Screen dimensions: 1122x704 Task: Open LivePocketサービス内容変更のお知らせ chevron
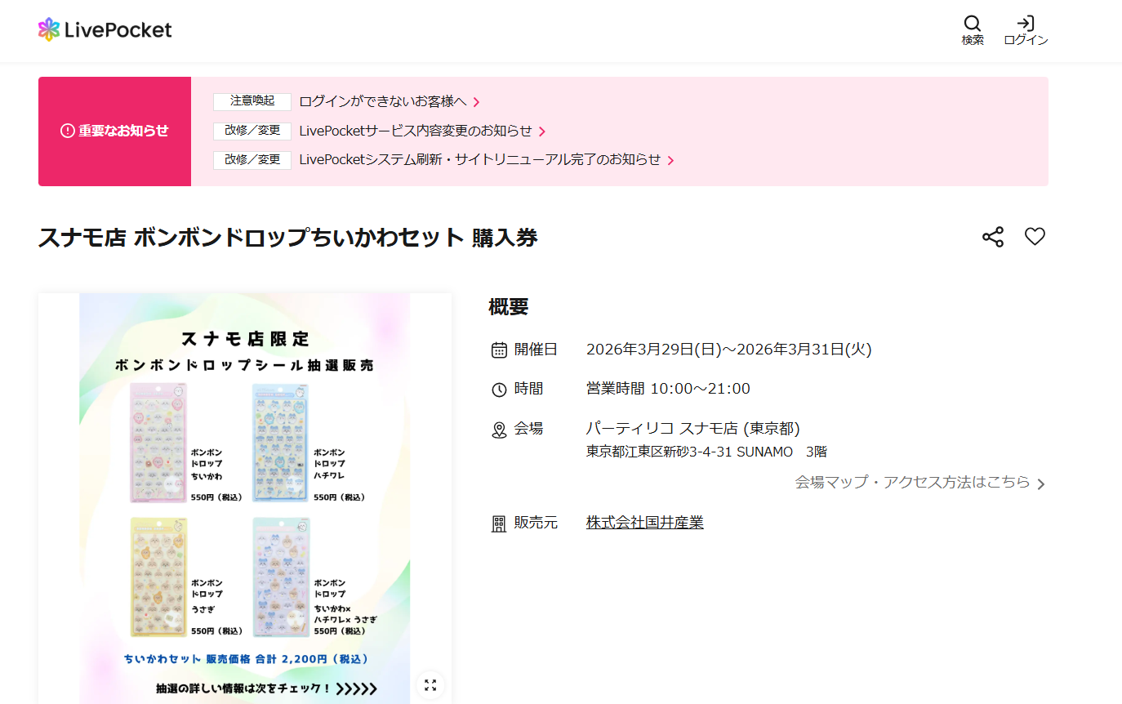(417, 131)
